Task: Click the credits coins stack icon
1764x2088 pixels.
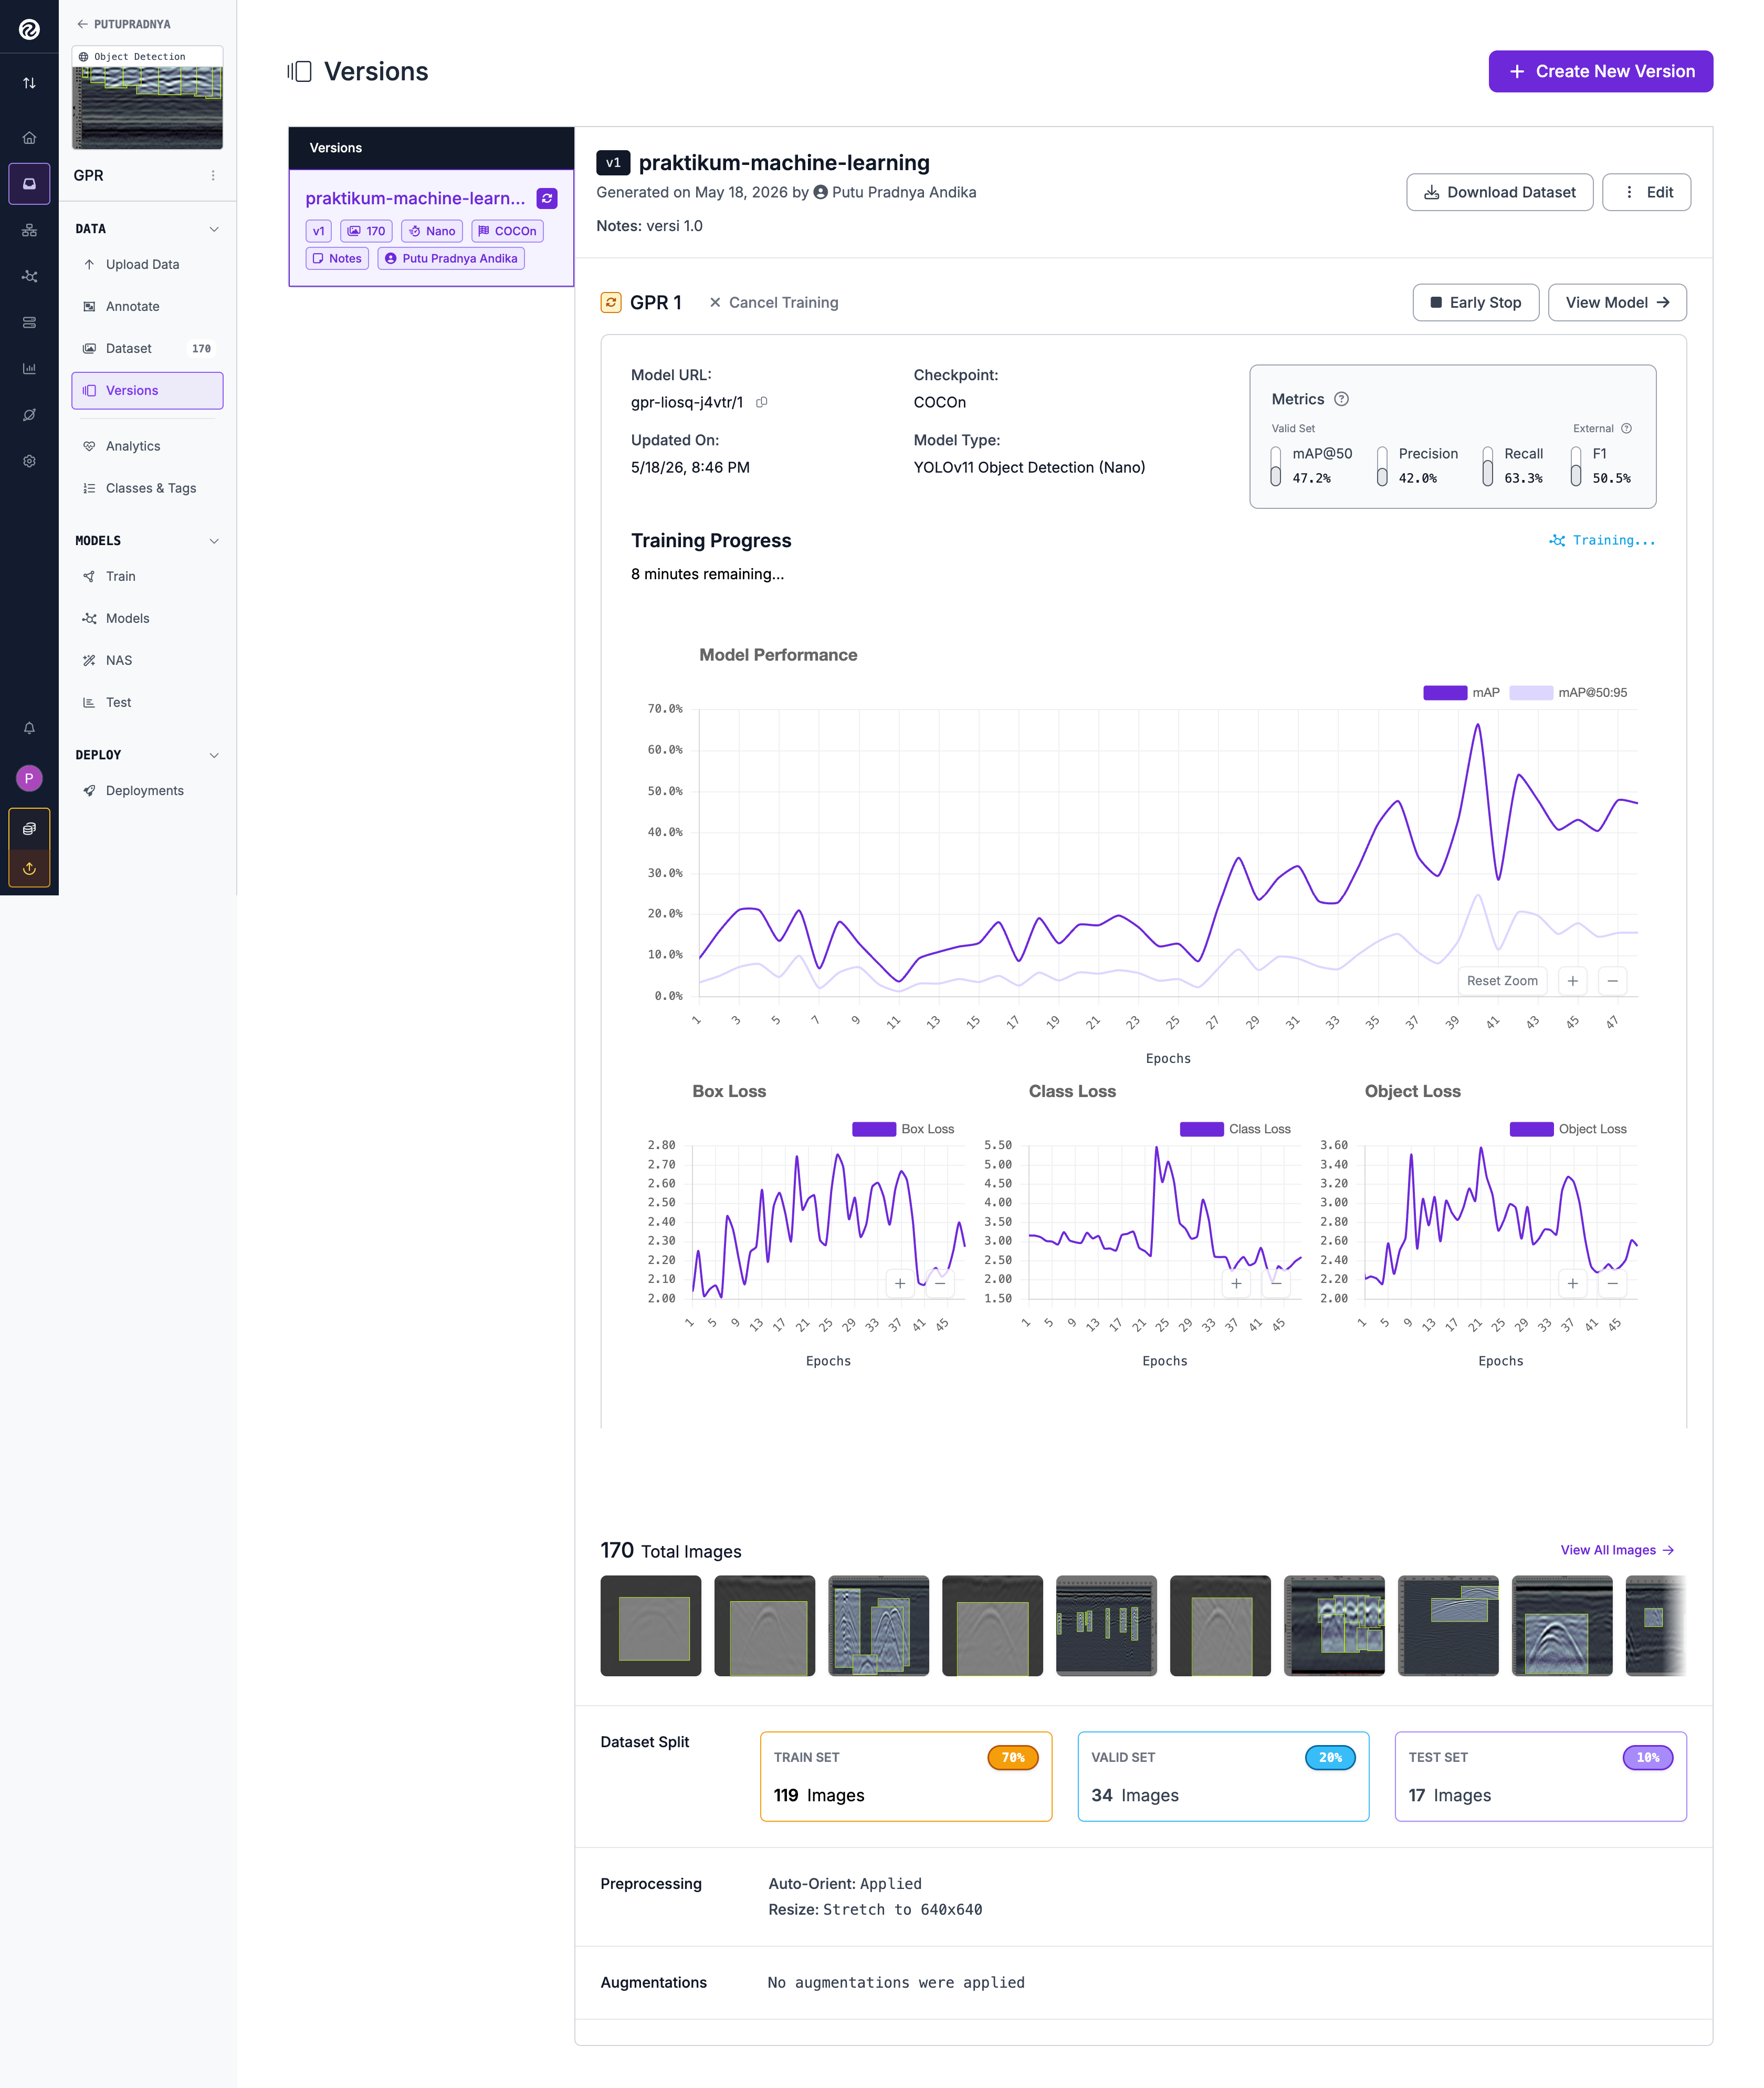Action: 29,828
